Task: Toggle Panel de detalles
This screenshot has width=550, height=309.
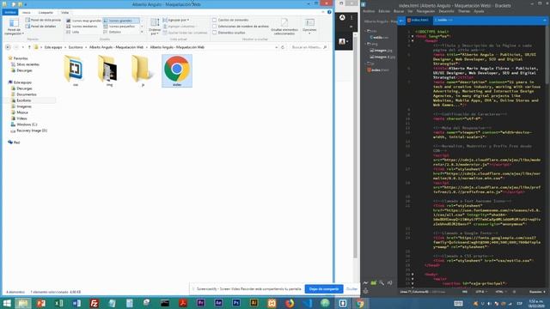Action: pyautogui.click(x=40, y=27)
